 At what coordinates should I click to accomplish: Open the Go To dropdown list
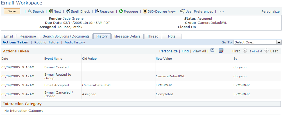[279, 42]
